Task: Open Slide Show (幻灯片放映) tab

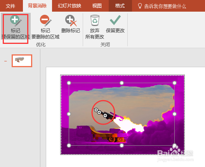Action: 69,6
